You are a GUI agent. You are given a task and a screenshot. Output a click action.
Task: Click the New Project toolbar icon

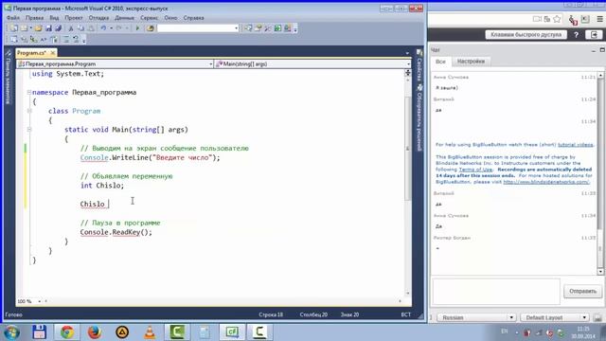click(x=13, y=28)
